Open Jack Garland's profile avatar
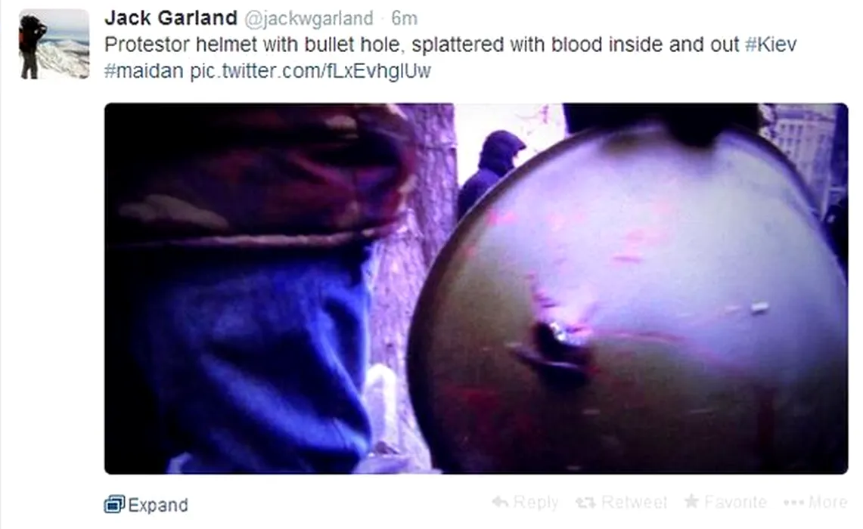 54,44
